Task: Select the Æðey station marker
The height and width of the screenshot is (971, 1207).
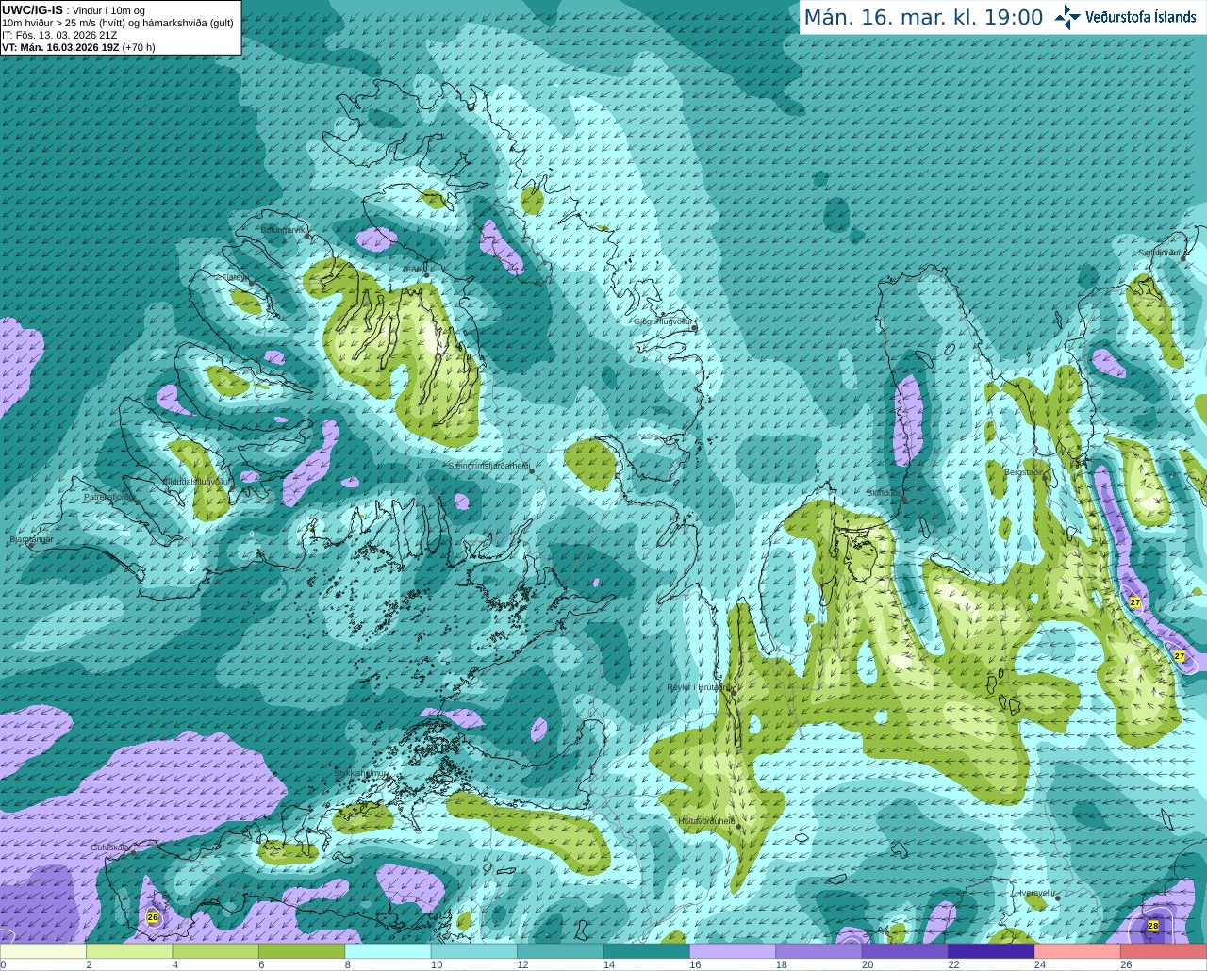Action: point(426,274)
